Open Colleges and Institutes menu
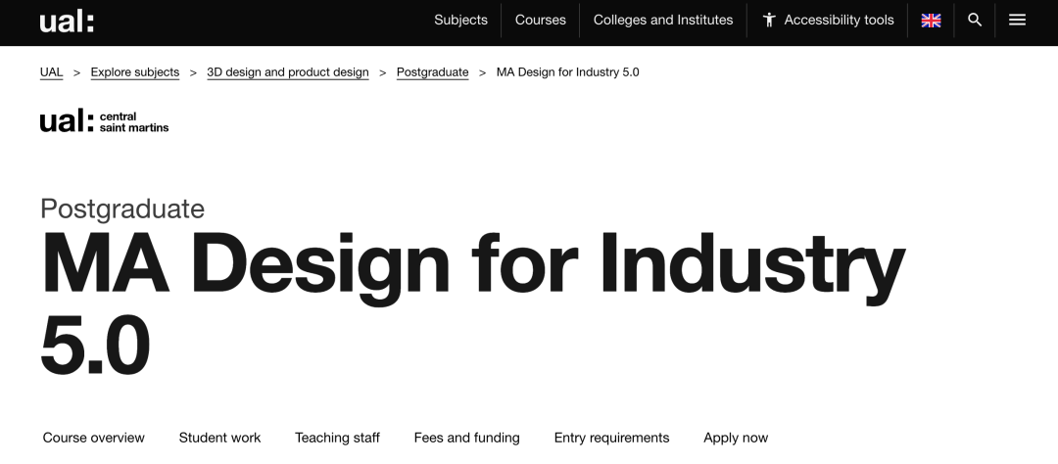 [663, 21]
